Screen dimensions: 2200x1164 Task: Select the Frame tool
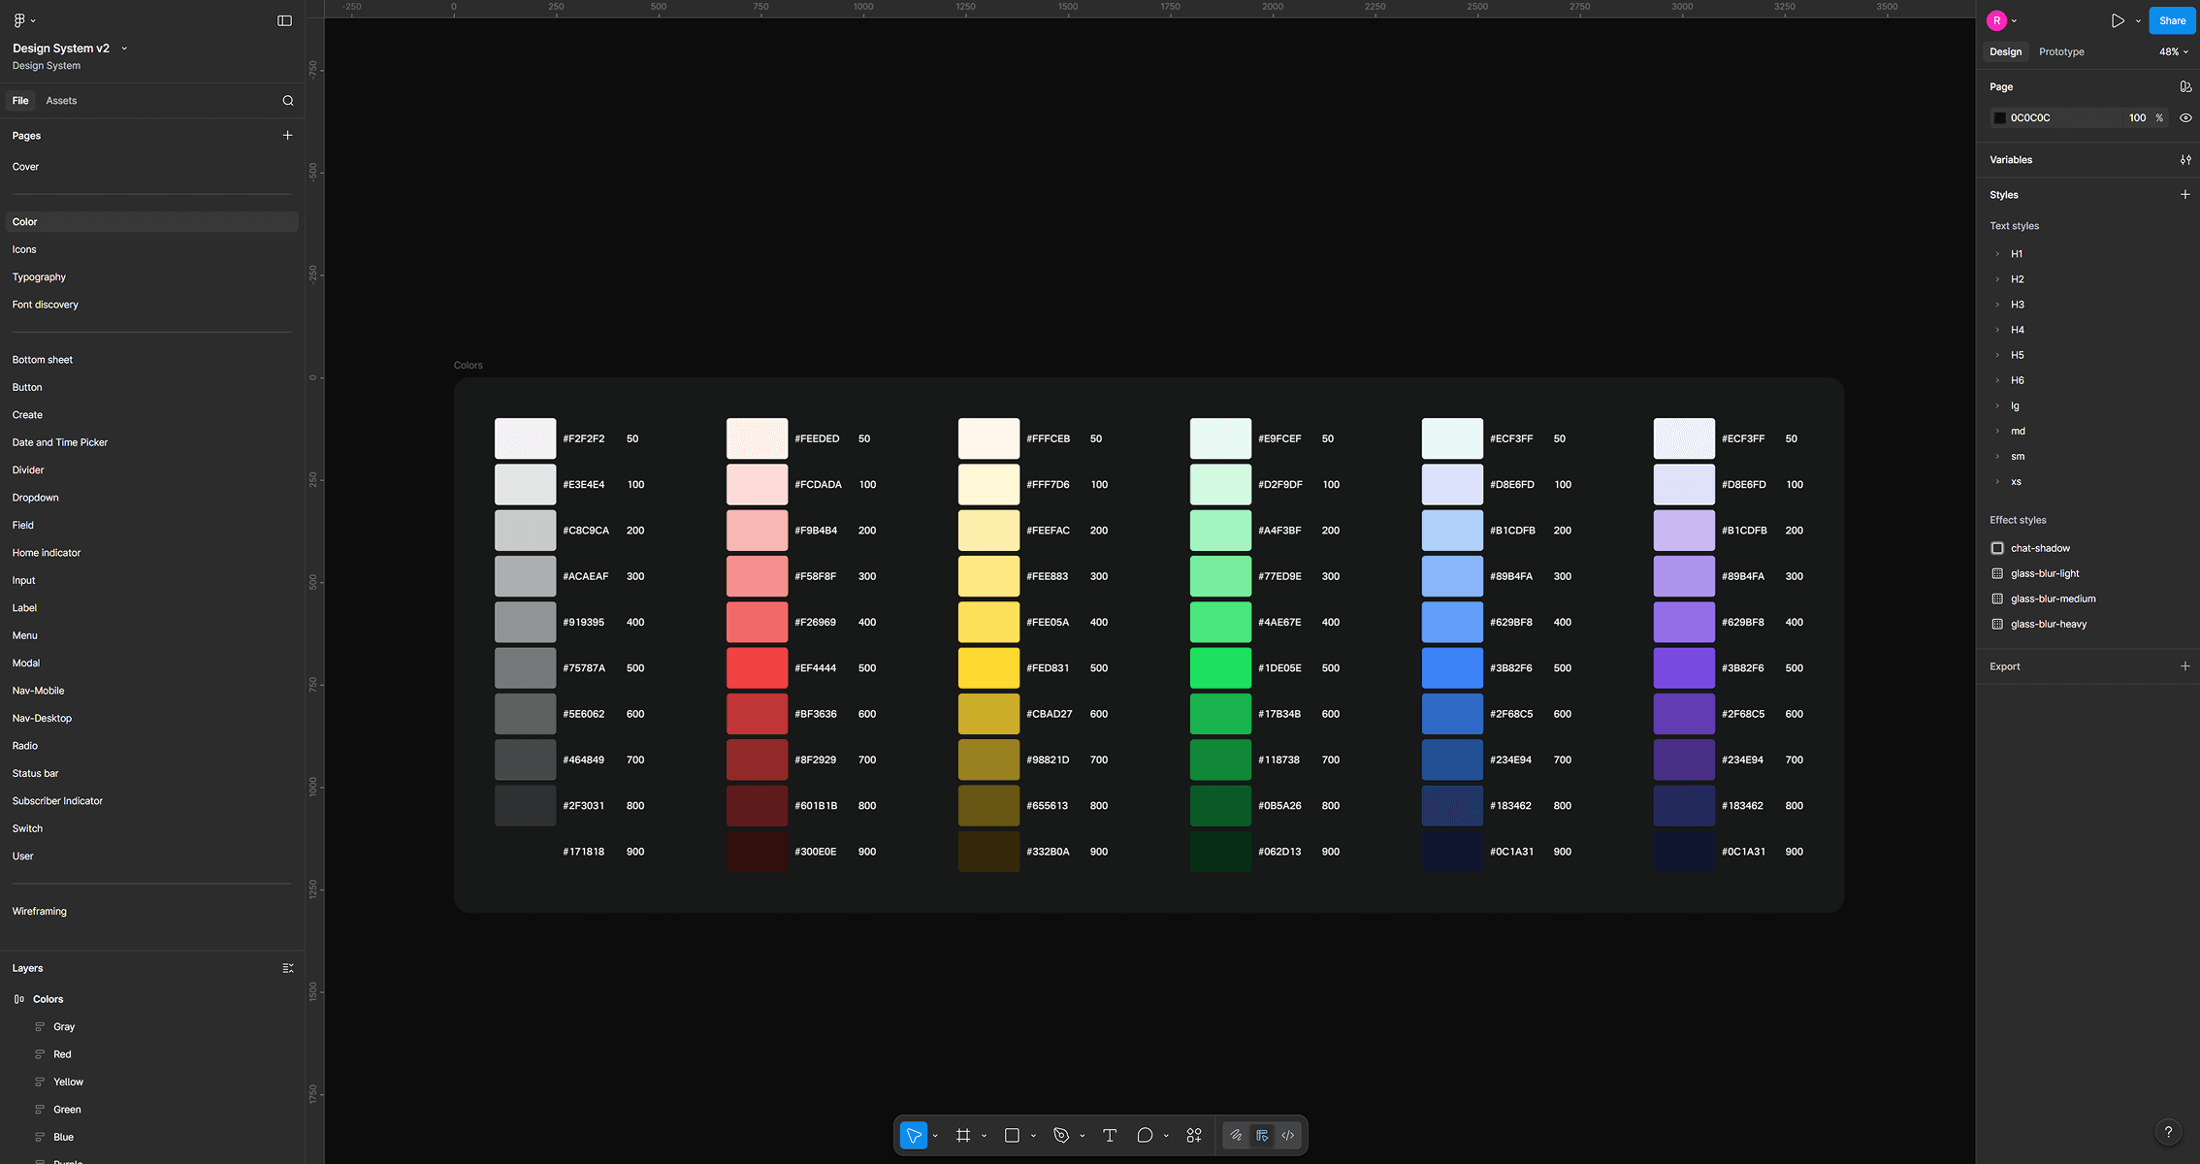click(x=962, y=1135)
